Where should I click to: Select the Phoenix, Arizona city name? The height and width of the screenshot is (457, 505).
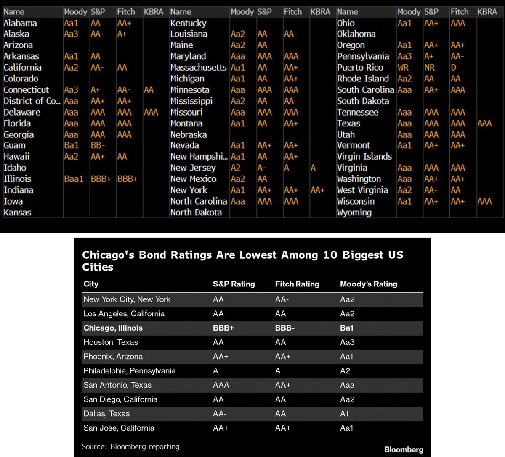tap(113, 357)
